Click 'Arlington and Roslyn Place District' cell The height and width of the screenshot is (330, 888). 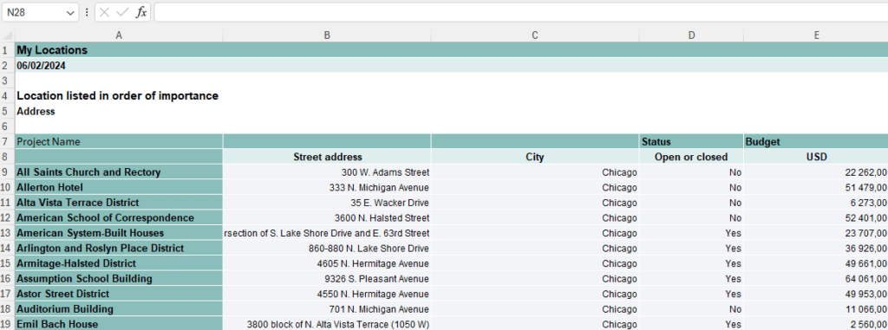tap(119, 249)
